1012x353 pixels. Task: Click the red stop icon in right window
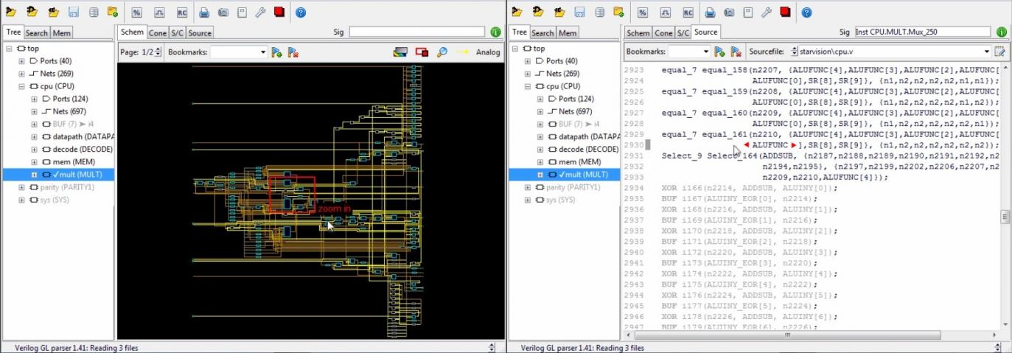786,12
